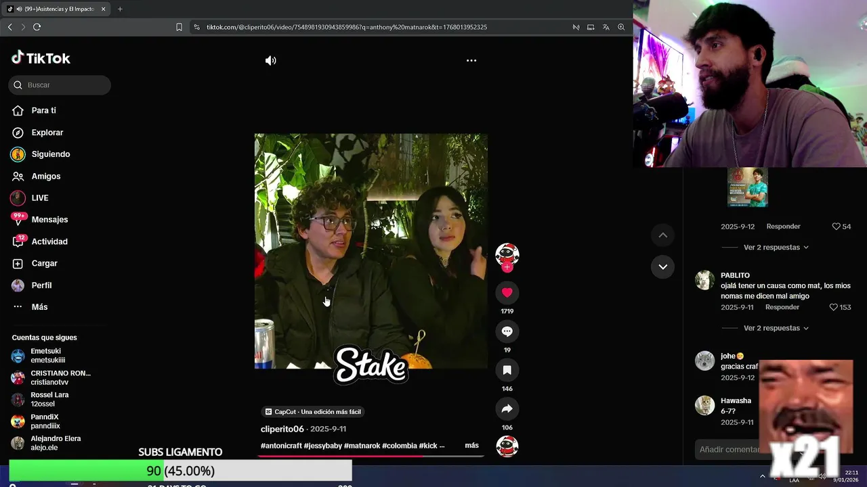This screenshot has width=867, height=487.
Task: Open the CapCut easy editing badge
Action: 313,412
